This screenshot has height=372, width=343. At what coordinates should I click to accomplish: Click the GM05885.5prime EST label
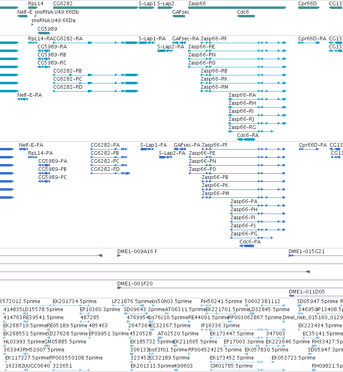click(x=65, y=342)
